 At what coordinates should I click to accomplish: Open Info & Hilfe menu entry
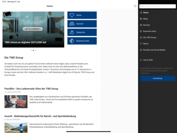tap(148, 60)
